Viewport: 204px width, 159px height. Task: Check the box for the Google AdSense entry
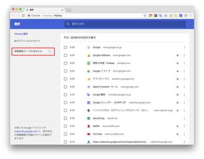(65, 55)
